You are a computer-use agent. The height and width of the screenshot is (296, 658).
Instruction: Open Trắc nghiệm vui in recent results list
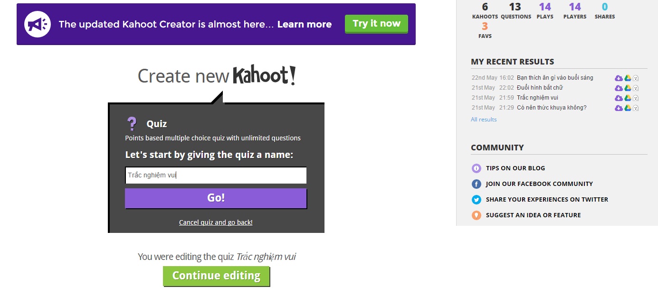click(x=537, y=98)
